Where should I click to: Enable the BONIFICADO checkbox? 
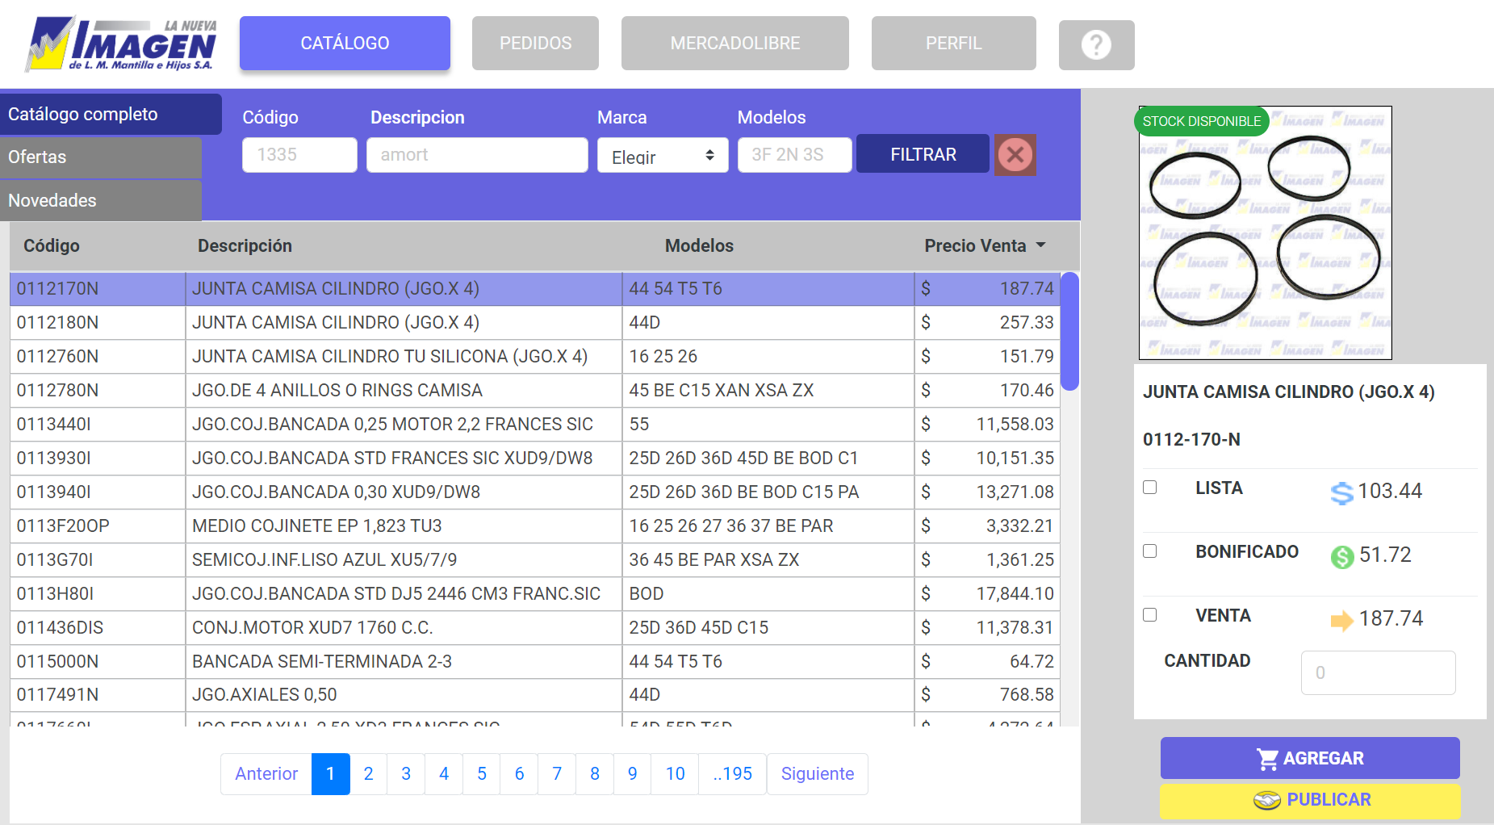click(1150, 551)
